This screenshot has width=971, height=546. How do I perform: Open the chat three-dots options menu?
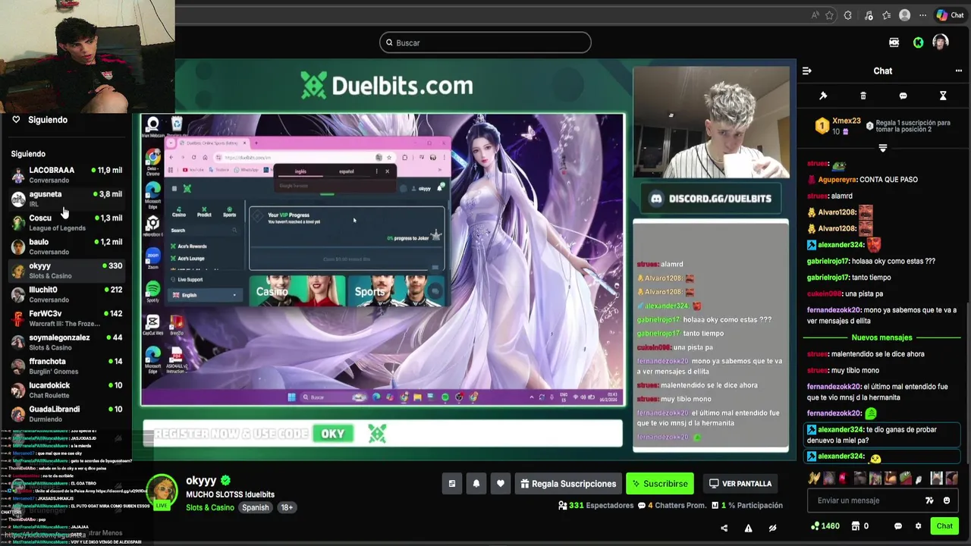(958, 71)
